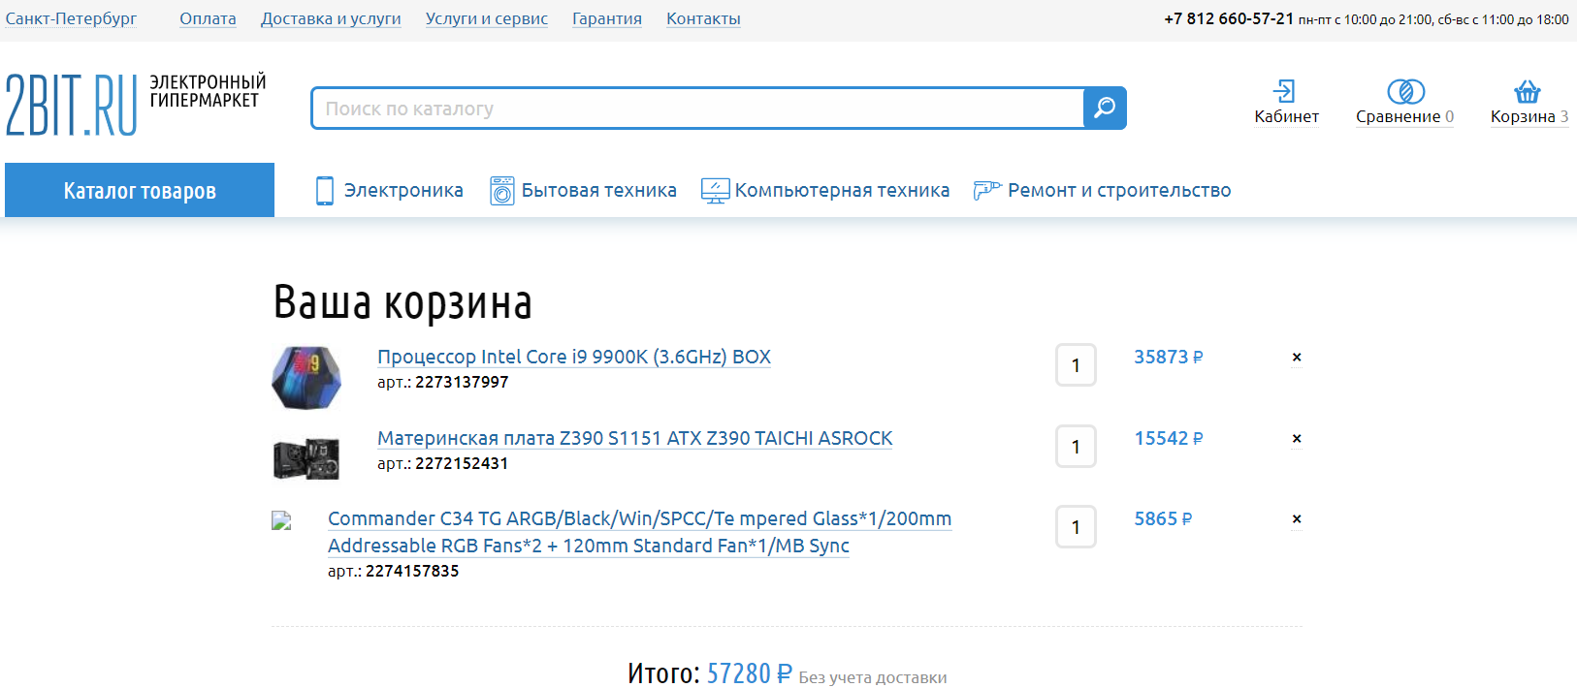
Task: Click the smartphone icon beside Электроника
Action: click(325, 190)
